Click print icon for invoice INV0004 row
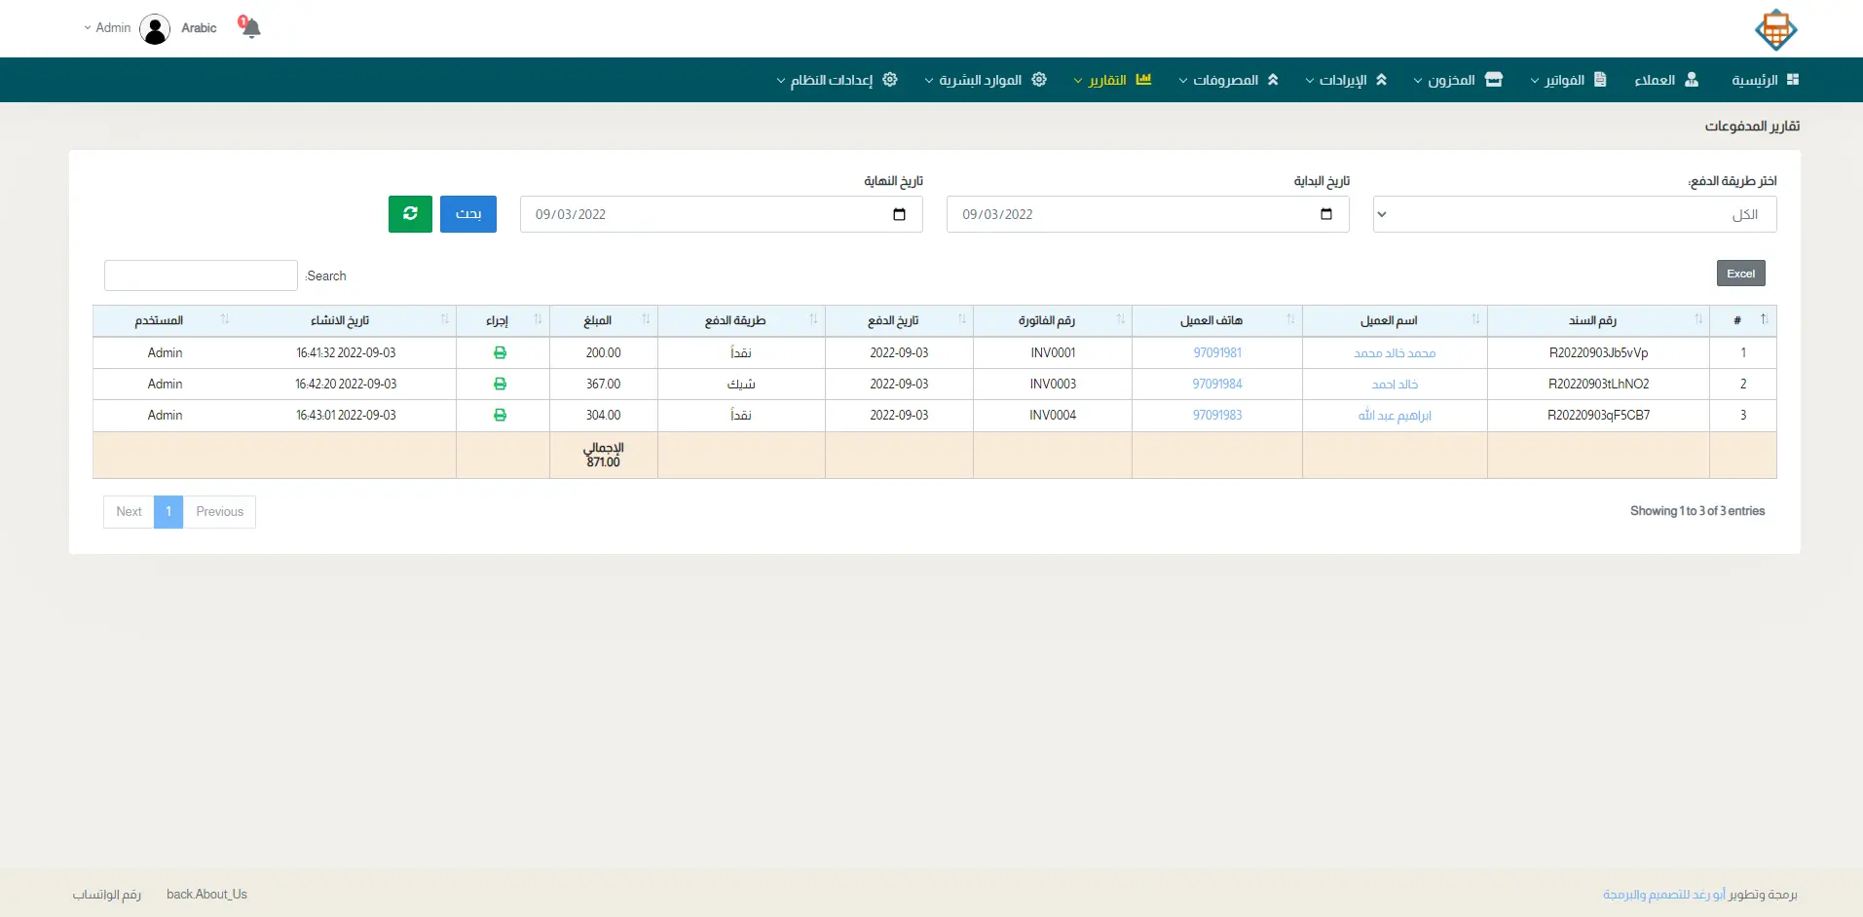The width and height of the screenshot is (1863, 917). pyautogui.click(x=500, y=415)
